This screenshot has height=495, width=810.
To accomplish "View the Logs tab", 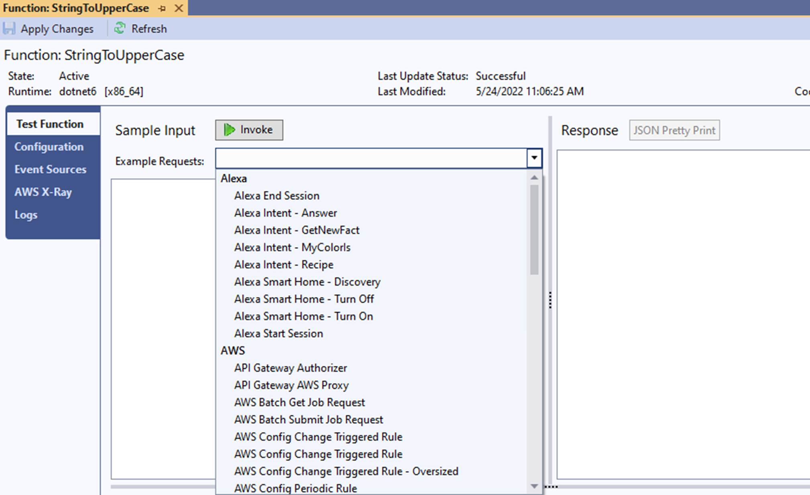I will pos(26,215).
